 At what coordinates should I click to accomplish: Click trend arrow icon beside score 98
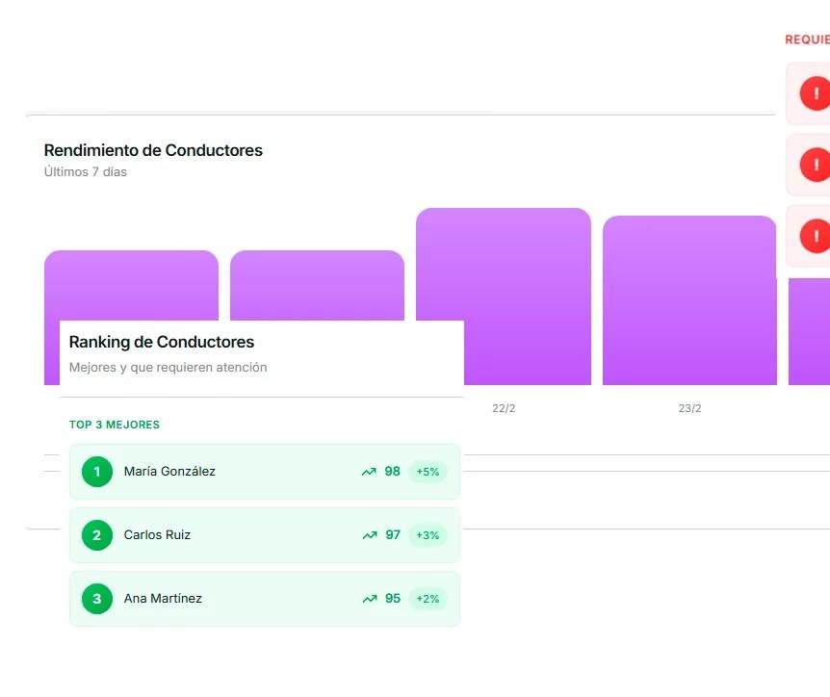pyautogui.click(x=369, y=472)
